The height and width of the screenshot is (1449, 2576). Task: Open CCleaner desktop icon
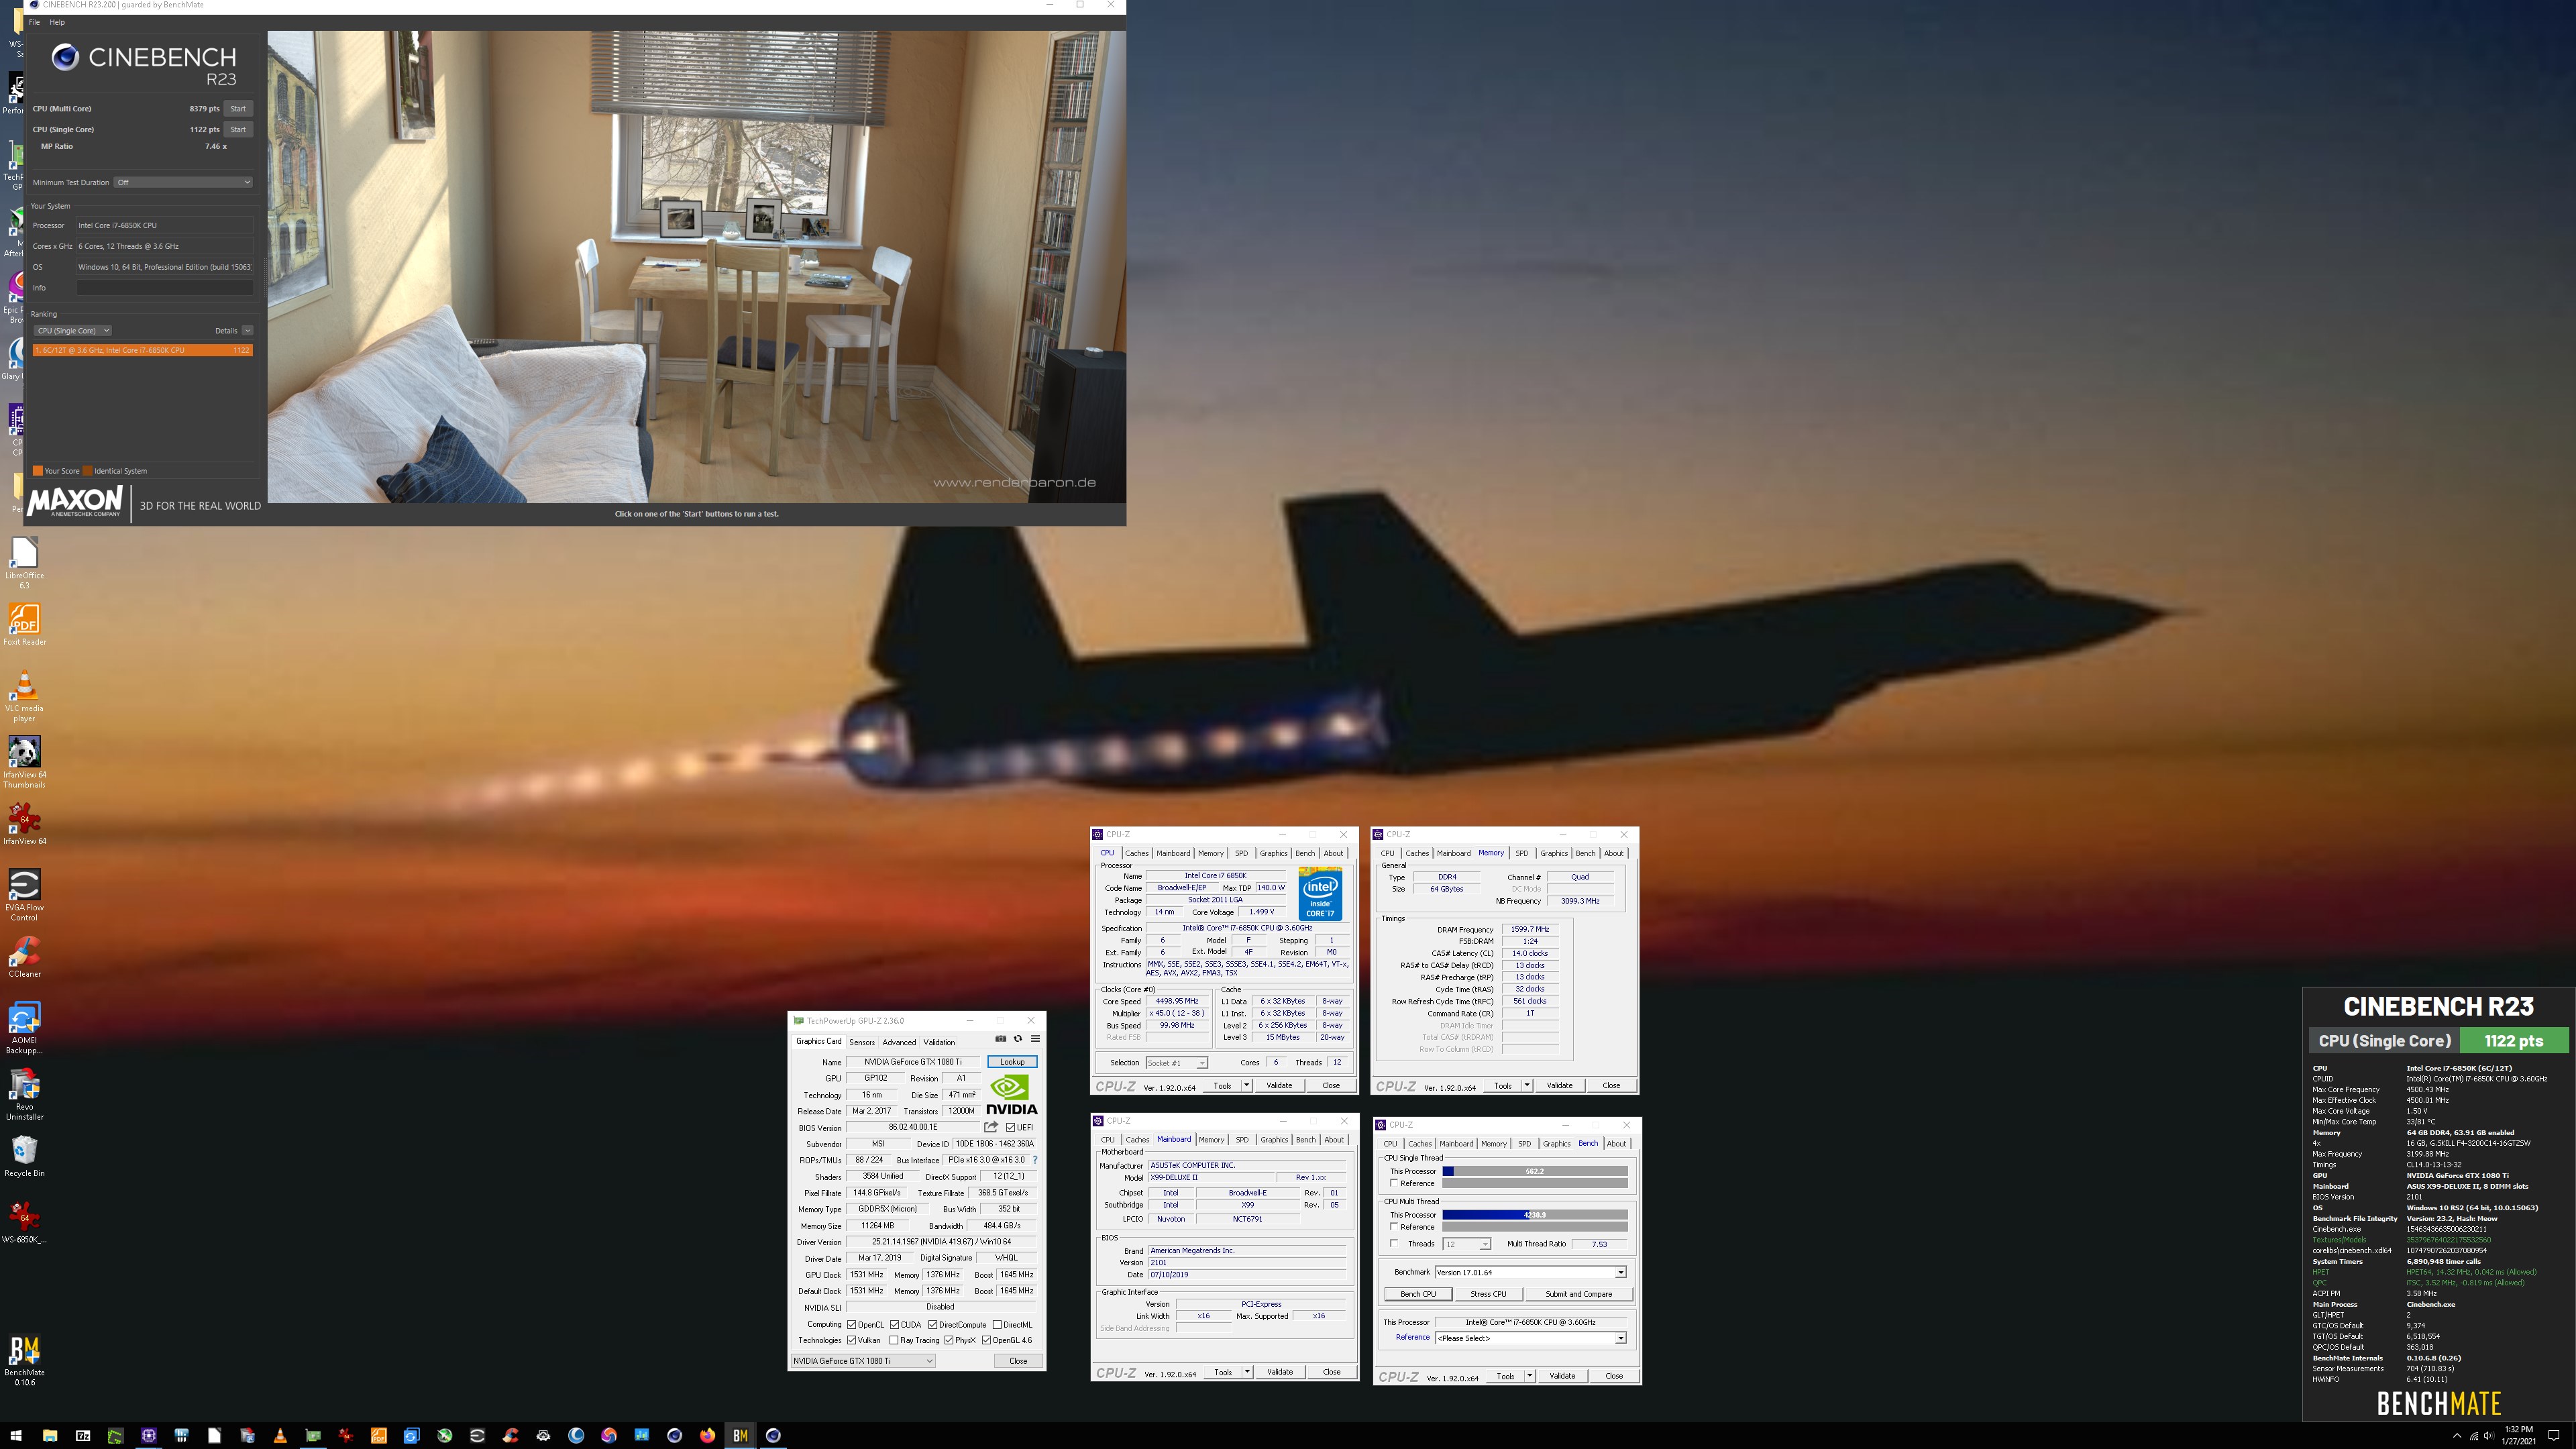pyautogui.click(x=24, y=957)
